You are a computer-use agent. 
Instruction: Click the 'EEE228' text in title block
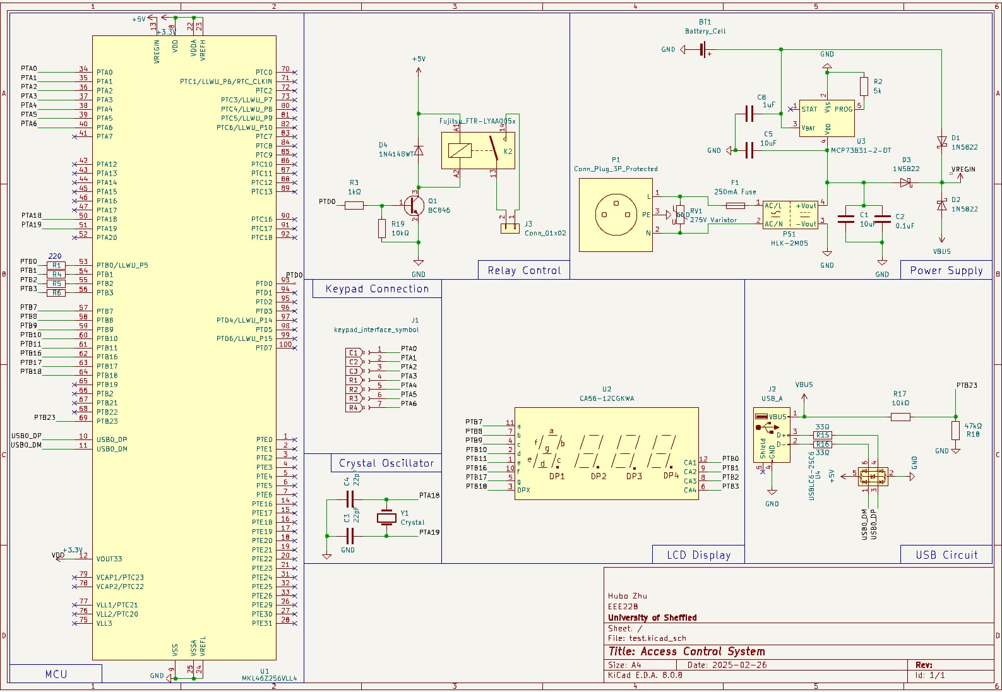click(623, 606)
